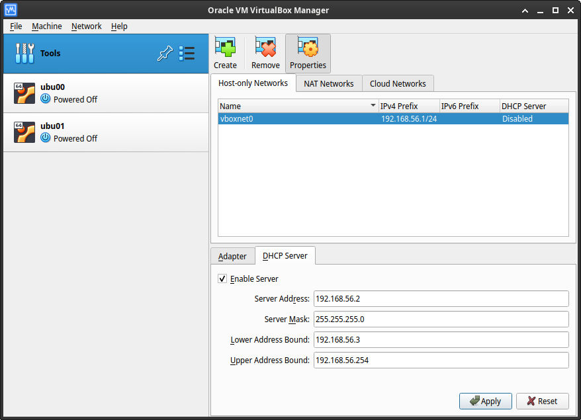The height and width of the screenshot is (420, 581).
Task: Switch to the NAT Networks tab
Action: point(328,83)
